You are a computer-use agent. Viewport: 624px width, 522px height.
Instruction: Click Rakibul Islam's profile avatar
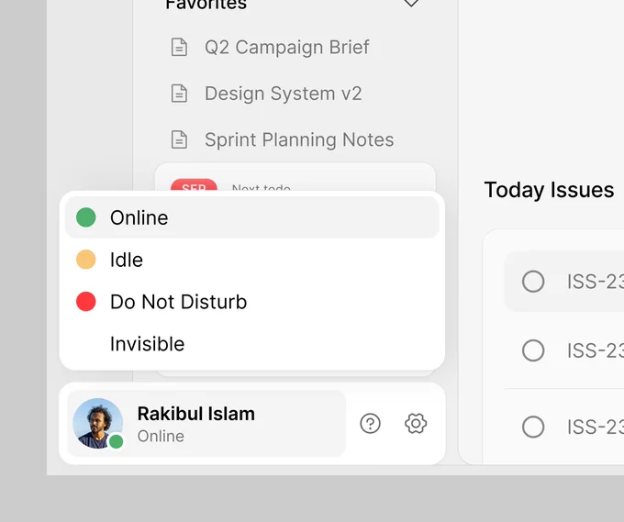click(97, 423)
